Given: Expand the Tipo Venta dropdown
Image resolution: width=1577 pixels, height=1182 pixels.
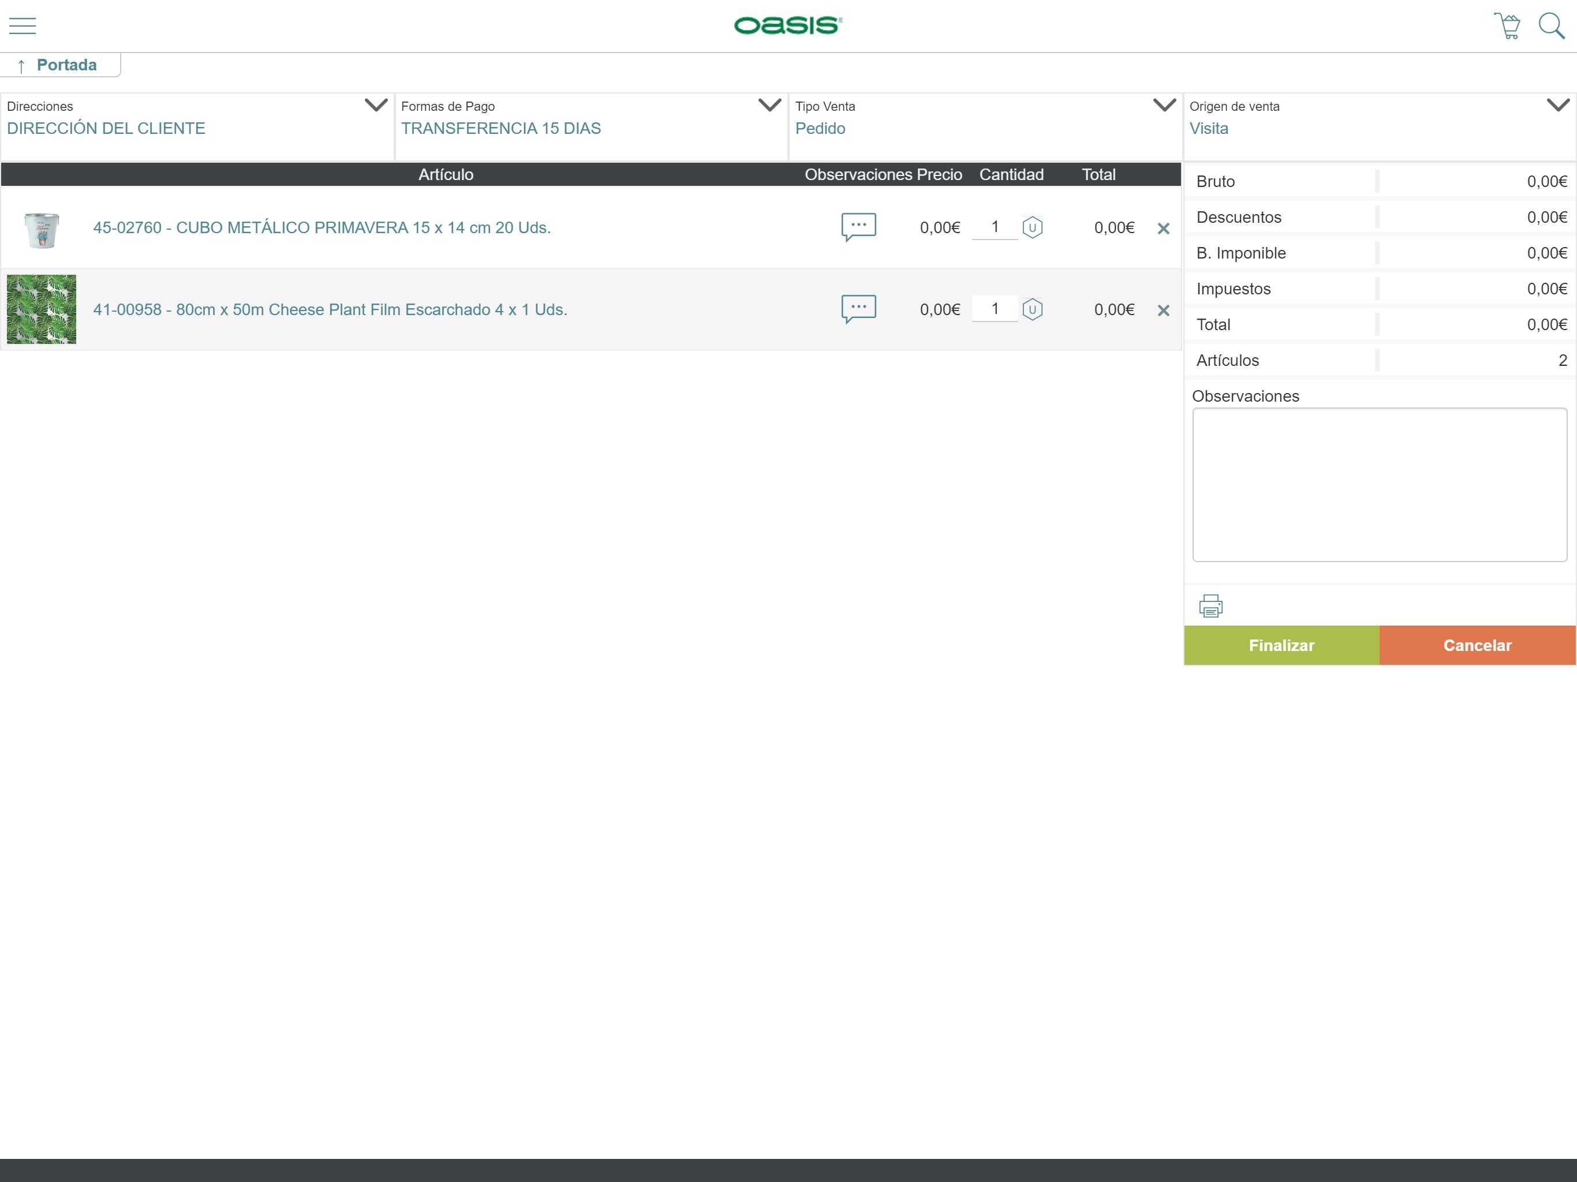Looking at the screenshot, I should (1164, 106).
